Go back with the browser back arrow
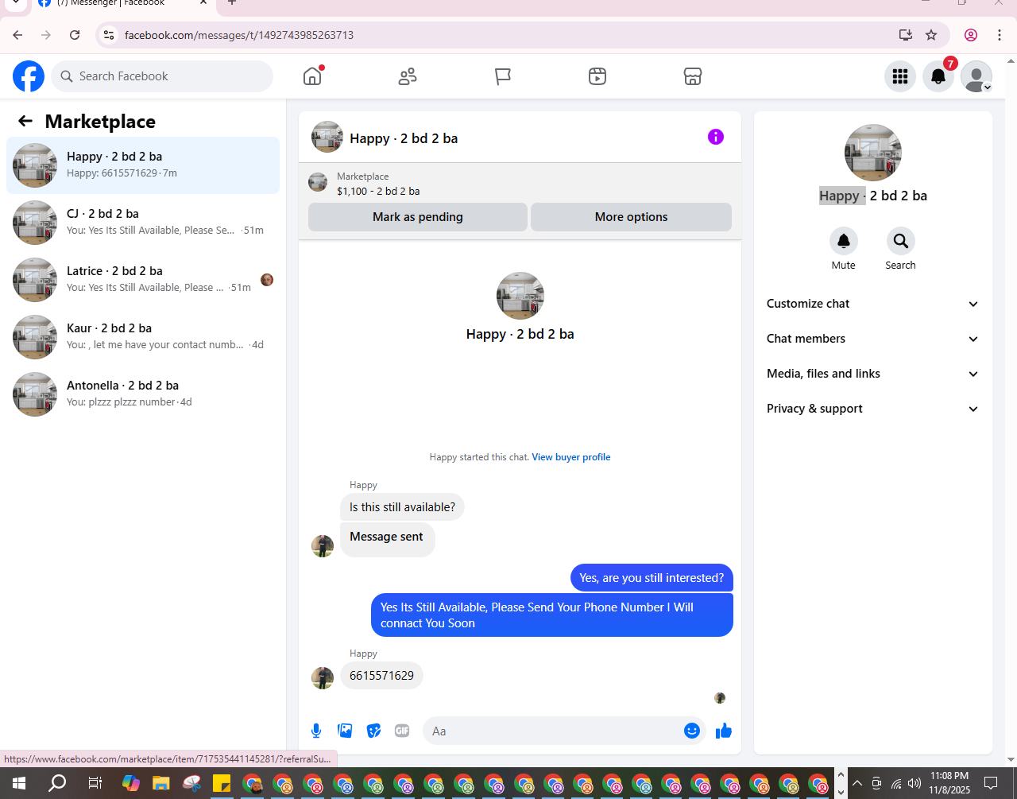Screen dimensions: 1017x799 17,35
